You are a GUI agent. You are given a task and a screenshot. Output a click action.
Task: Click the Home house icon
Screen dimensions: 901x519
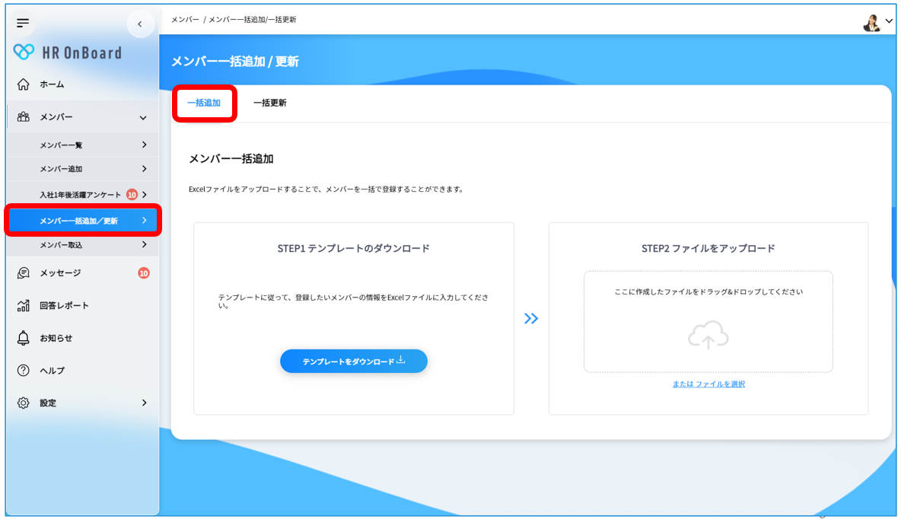point(23,84)
